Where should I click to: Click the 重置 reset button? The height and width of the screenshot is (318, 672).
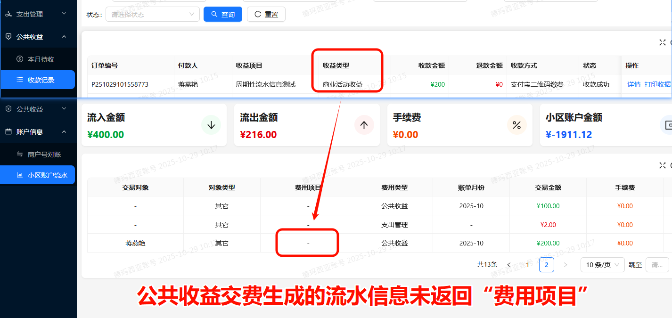tap(266, 14)
